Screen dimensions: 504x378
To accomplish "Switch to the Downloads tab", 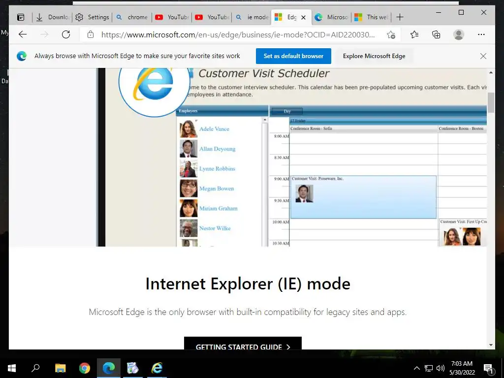I will click(52, 17).
